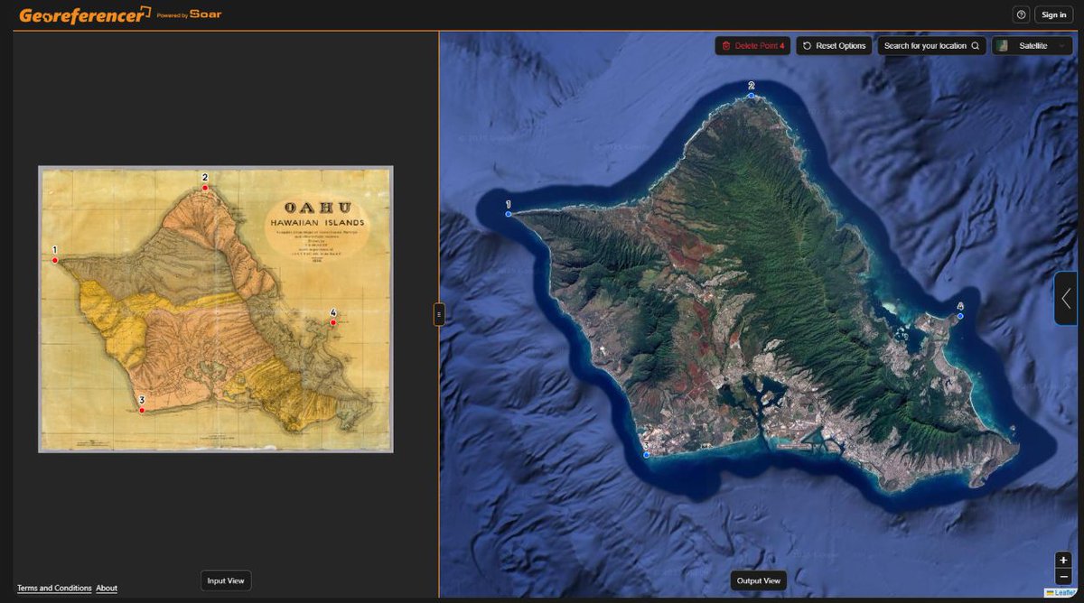This screenshot has width=1084, height=603.
Task: Click the panel divider handle
Action: [x=439, y=314]
